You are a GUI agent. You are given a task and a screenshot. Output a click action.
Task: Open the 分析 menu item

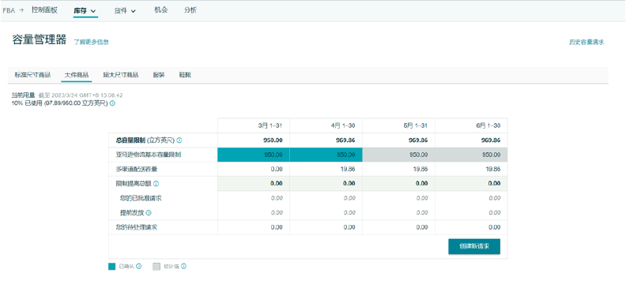tap(190, 10)
